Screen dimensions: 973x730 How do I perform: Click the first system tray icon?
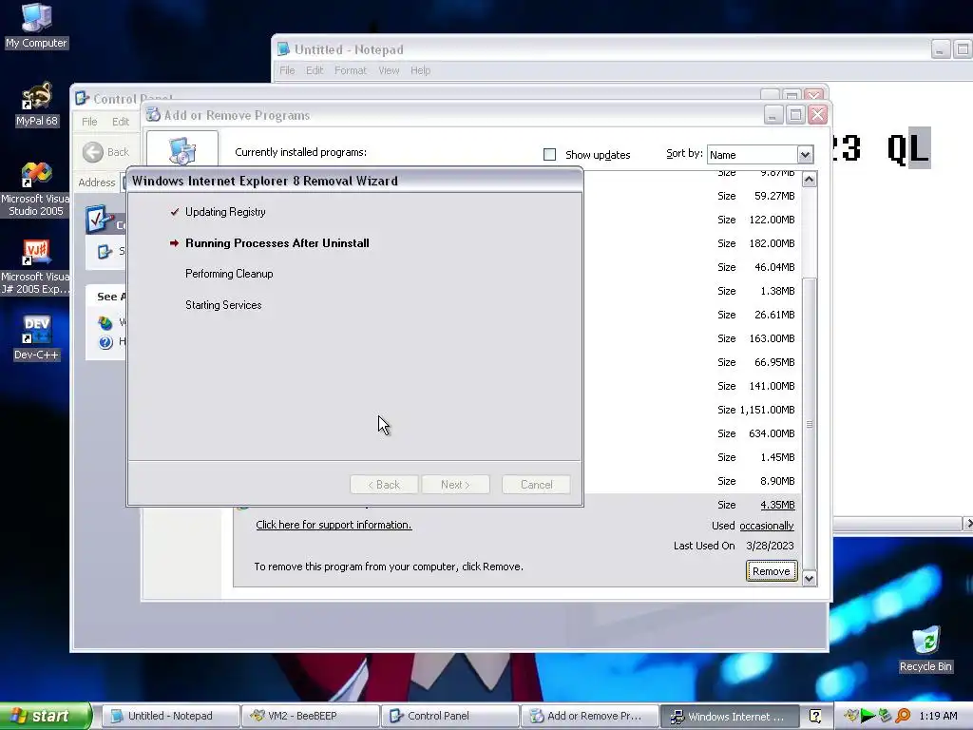(x=850, y=716)
